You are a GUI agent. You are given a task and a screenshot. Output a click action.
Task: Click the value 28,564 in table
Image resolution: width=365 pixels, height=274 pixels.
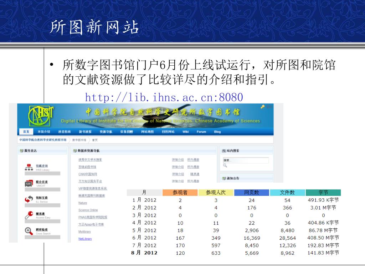click(x=288, y=238)
